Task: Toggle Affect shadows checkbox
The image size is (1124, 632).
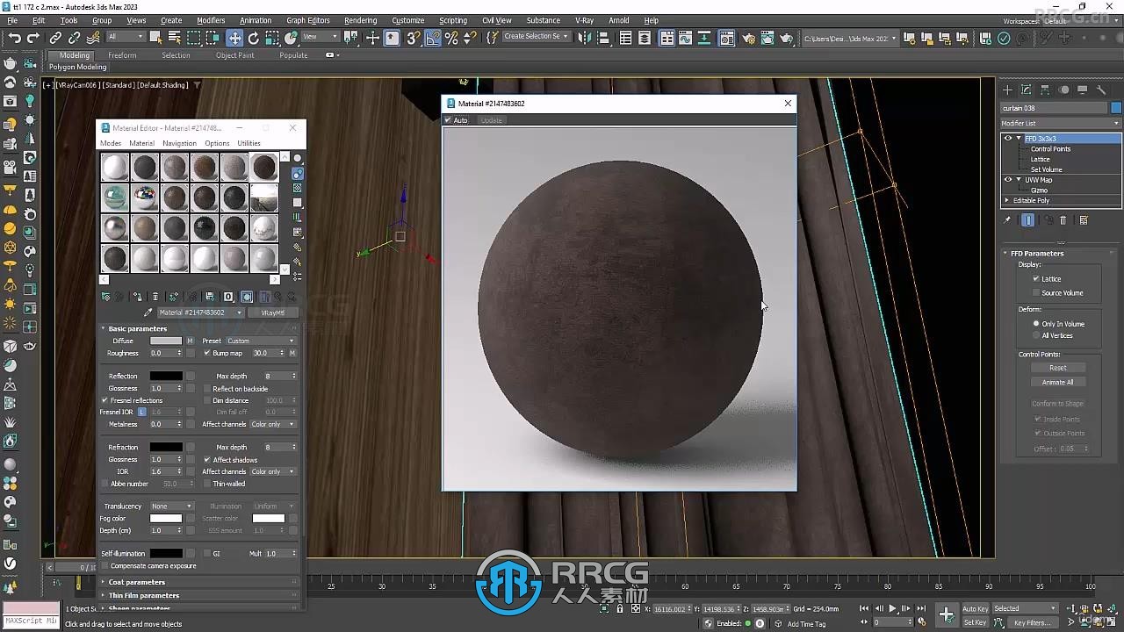Action: 207,460
